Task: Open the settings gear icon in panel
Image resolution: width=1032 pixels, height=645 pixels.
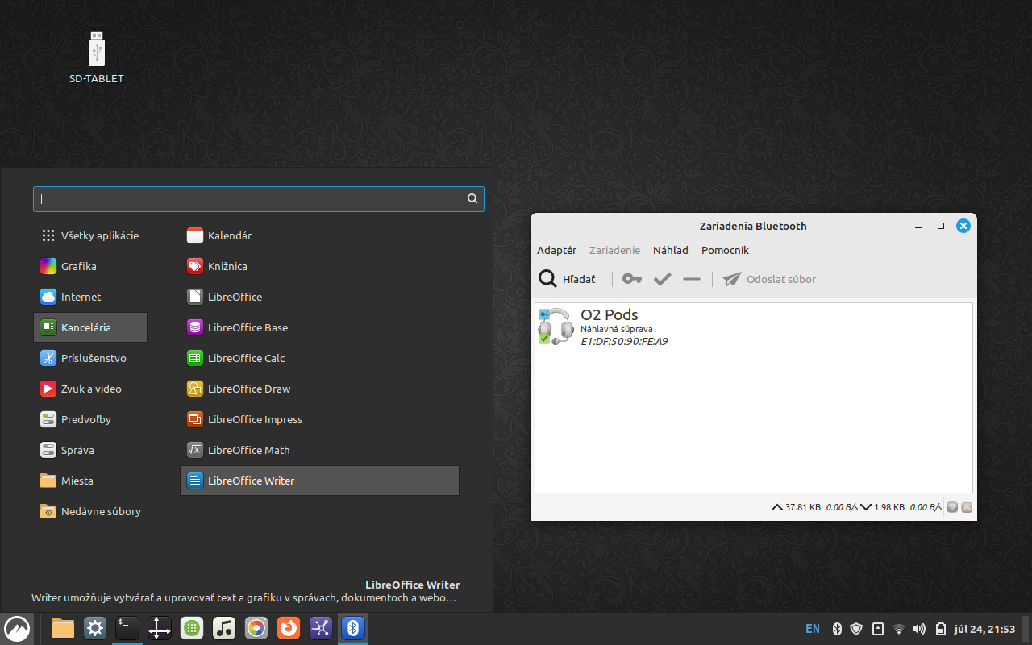Action: [95, 628]
